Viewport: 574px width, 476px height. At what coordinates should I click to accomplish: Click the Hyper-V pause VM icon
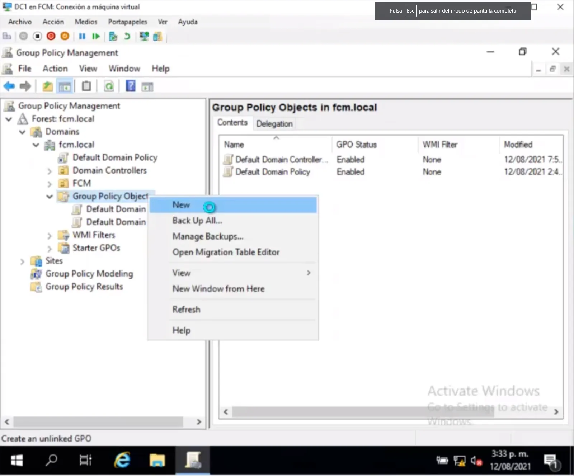tap(82, 36)
